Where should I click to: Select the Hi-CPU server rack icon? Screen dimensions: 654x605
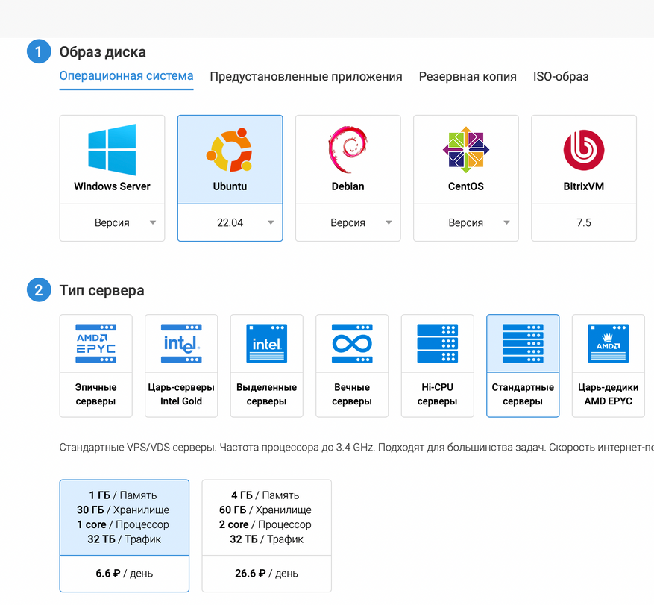[x=438, y=343]
